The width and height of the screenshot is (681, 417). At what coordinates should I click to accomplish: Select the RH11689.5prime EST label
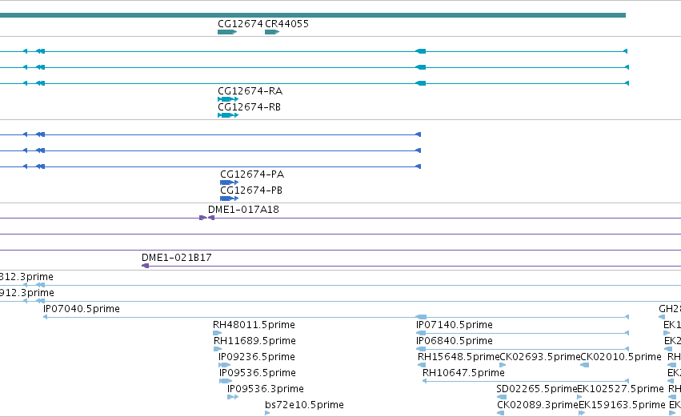pyautogui.click(x=255, y=342)
